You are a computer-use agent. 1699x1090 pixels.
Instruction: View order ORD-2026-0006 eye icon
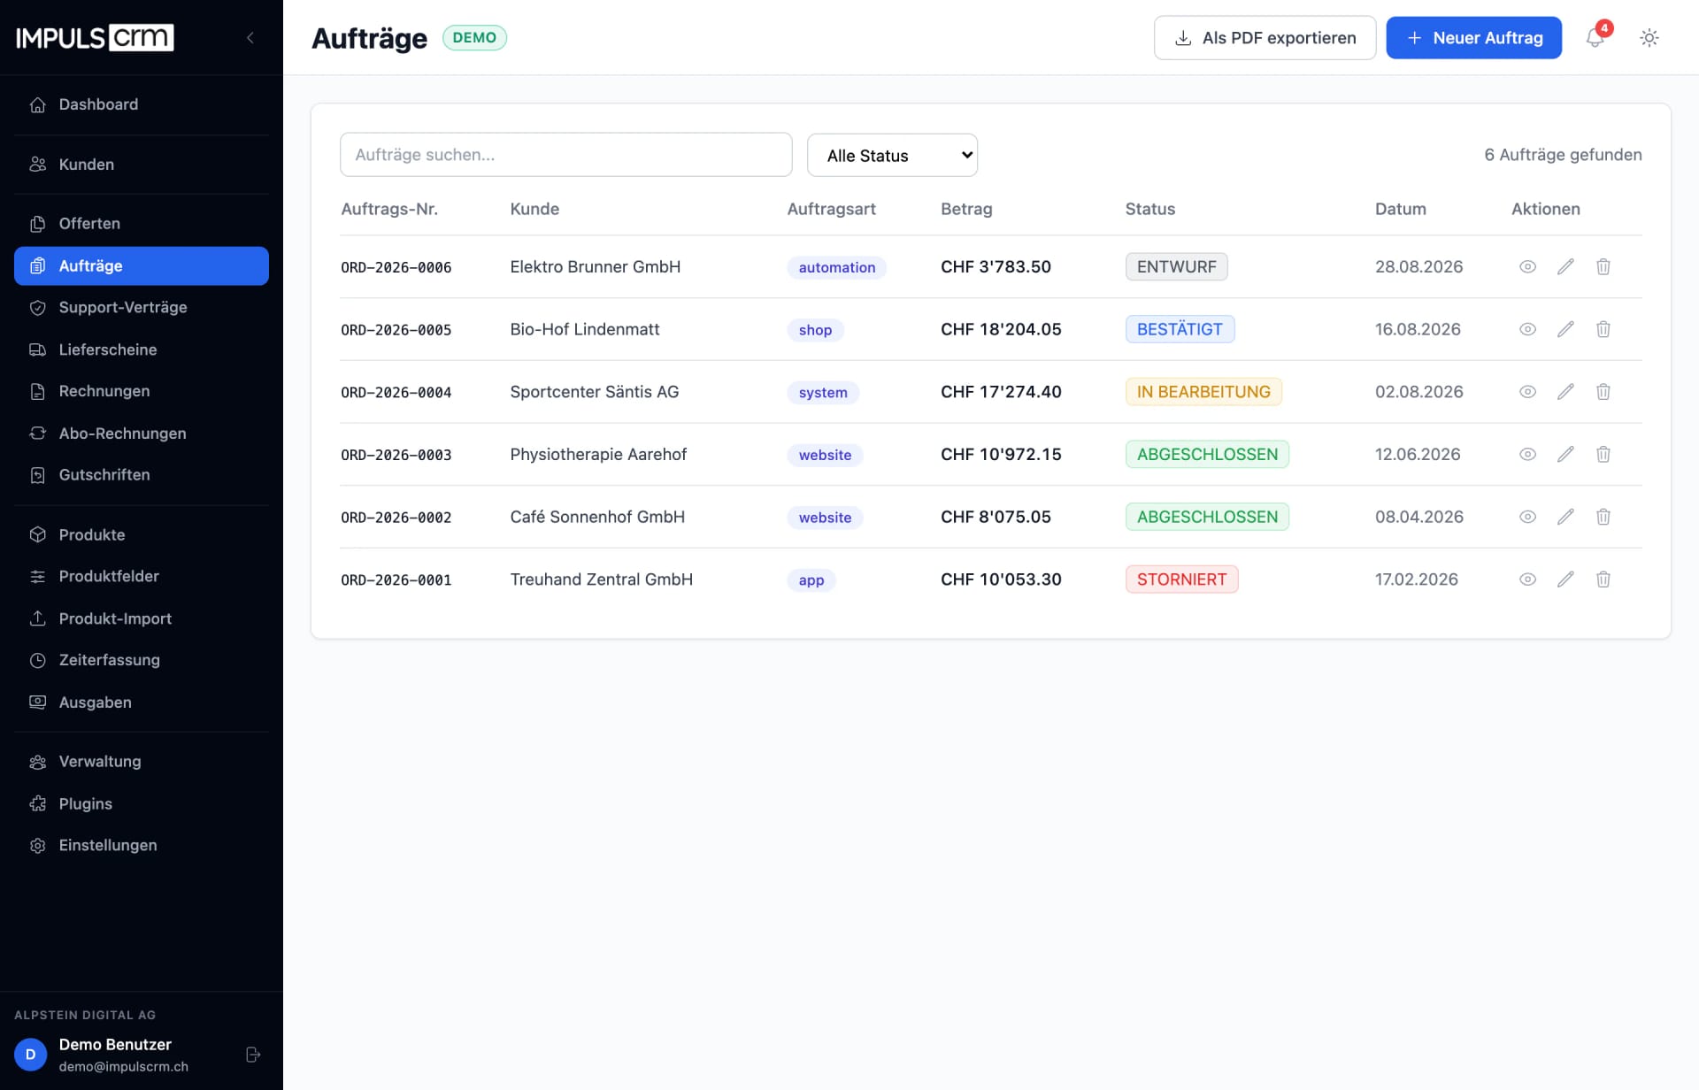1527,266
